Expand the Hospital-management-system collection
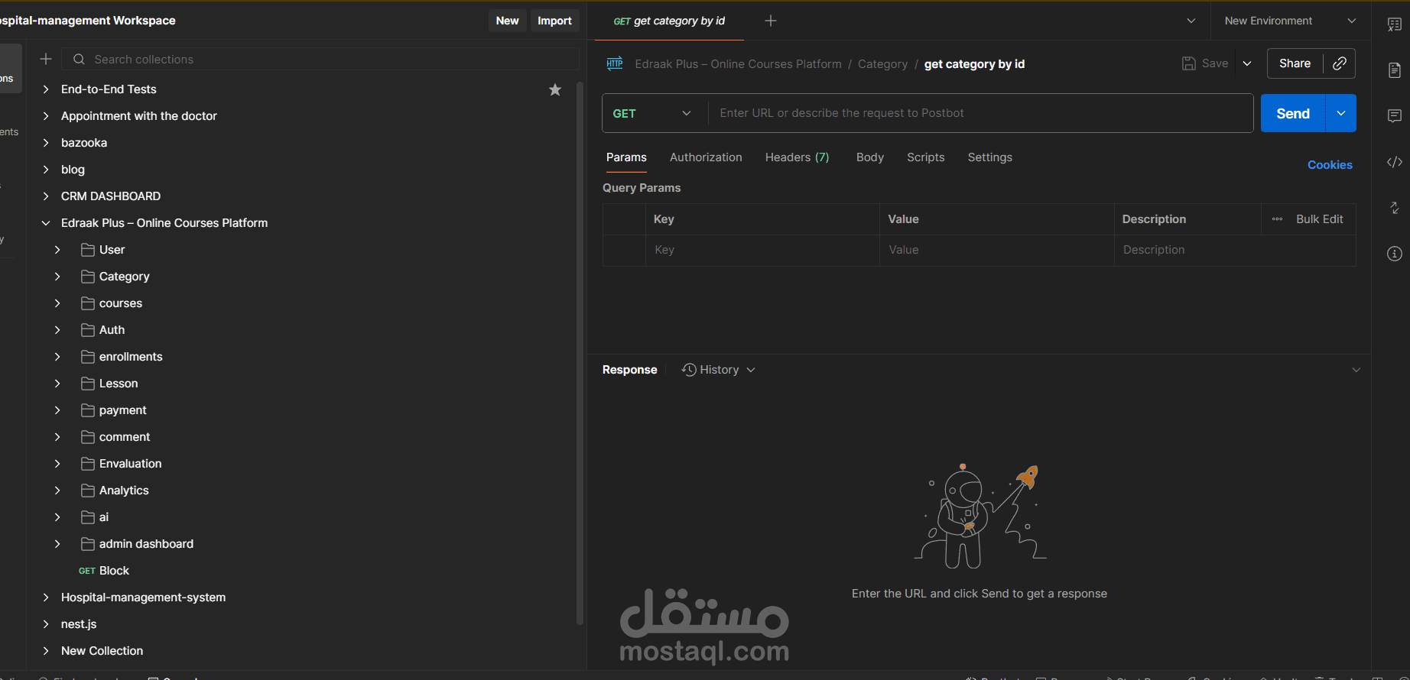This screenshot has height=680, width=1410. click(x=46, y=597)
